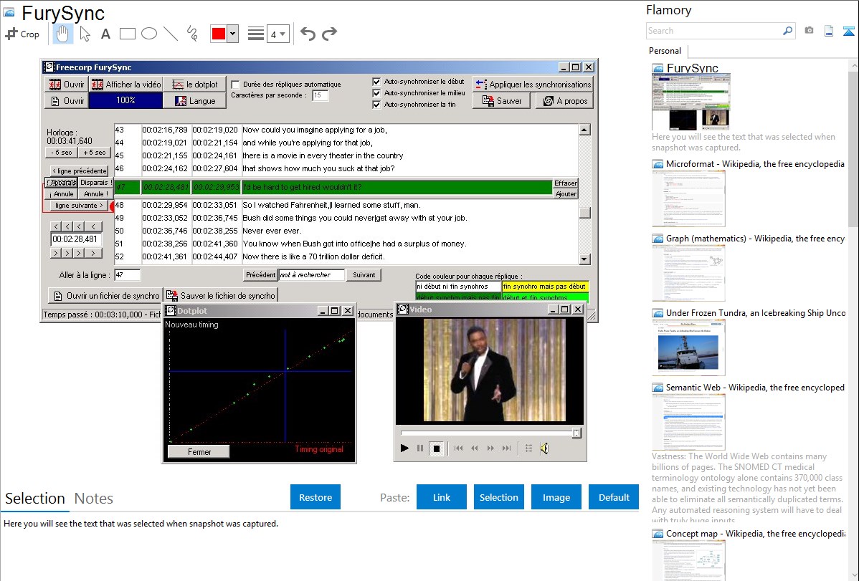The height and width of the screenshot is (581, 859).
Task: Pick the rectangle shape tool
Action: pos(127,34)
